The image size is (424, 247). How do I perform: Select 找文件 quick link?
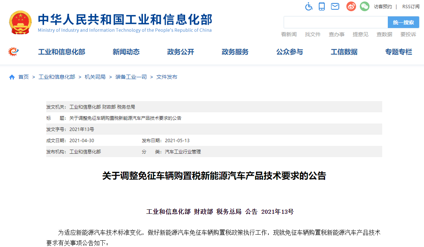click(313, 34)
